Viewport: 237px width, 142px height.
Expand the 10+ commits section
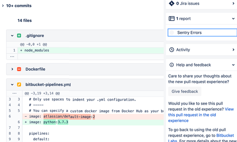tap(3, 6)
